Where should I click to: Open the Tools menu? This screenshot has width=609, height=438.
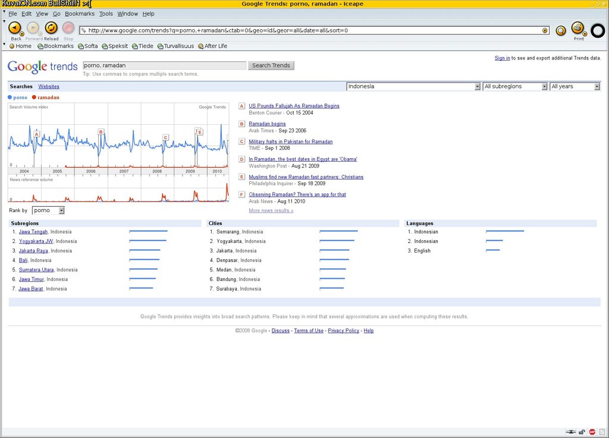(x=106, y=14)
